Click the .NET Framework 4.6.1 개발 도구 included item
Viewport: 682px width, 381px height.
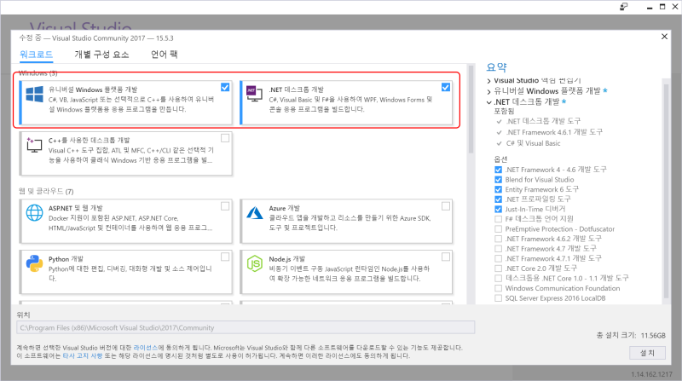point(555,132)
